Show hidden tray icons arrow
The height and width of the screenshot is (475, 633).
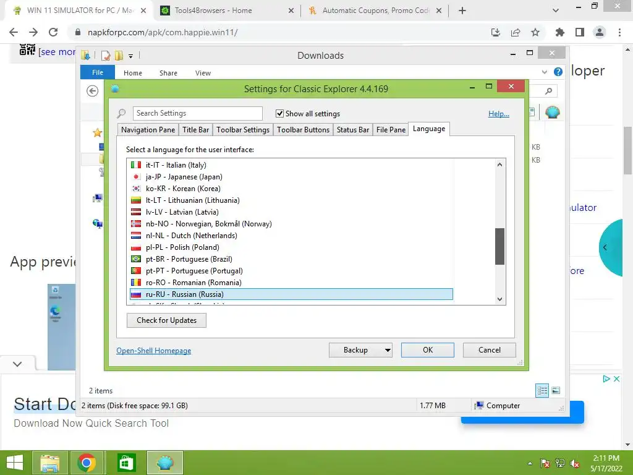530,463
